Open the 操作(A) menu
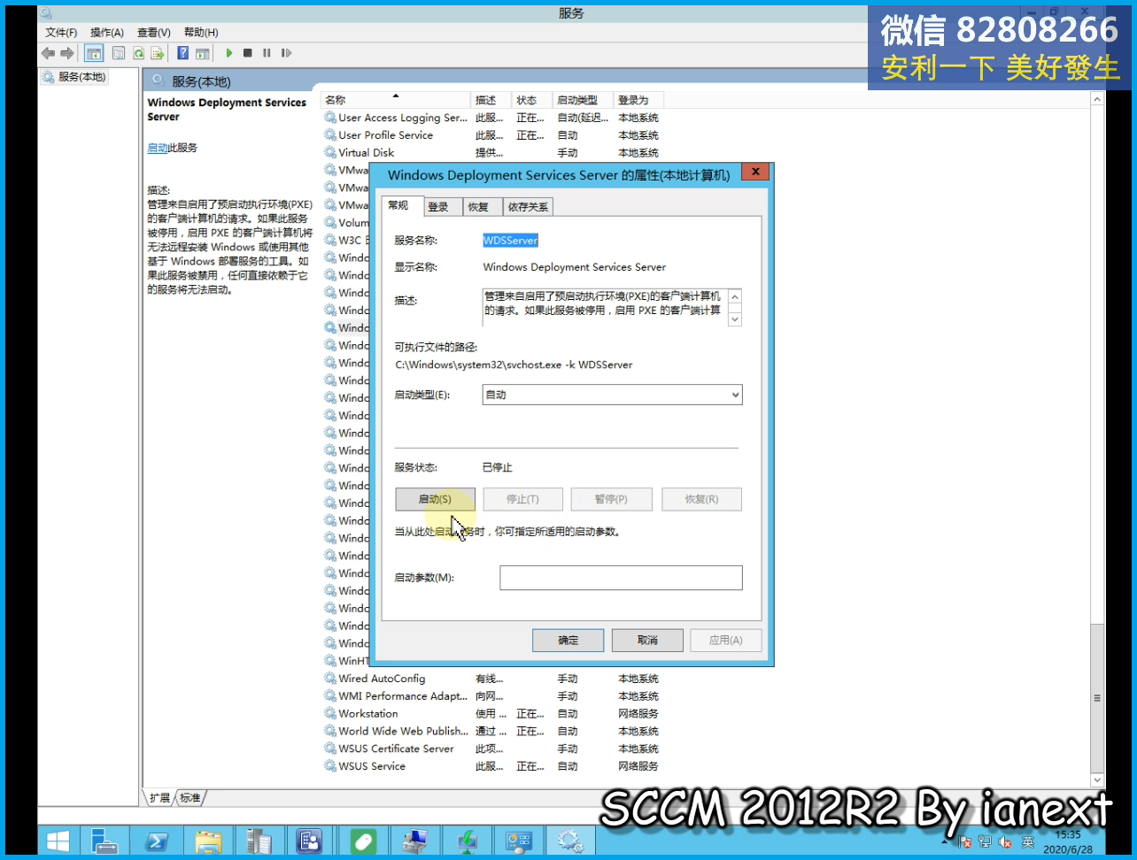This screenshot has width=1137, height=860. [107, 33]
